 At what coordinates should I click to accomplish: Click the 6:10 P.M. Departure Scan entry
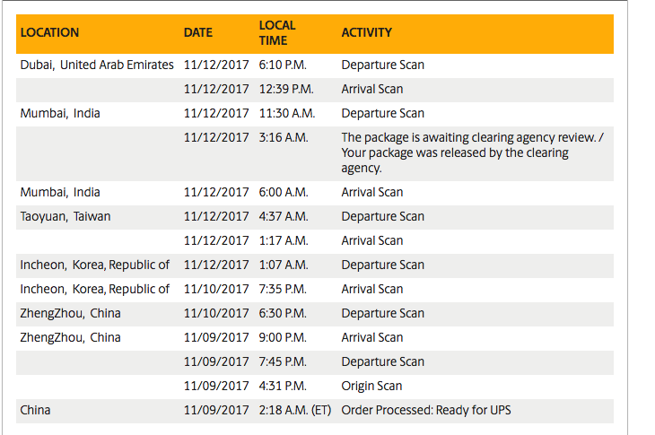[315, 65]
